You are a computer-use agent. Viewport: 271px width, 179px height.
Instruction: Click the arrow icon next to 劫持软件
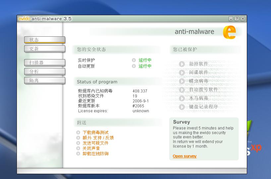point(182,64)
